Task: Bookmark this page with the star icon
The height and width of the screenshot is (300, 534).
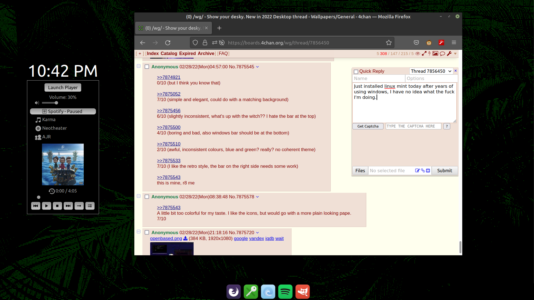Action: click(389, 43)
